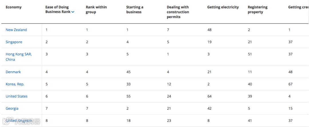Click Dealing with construction permits header

click(178, 12)
